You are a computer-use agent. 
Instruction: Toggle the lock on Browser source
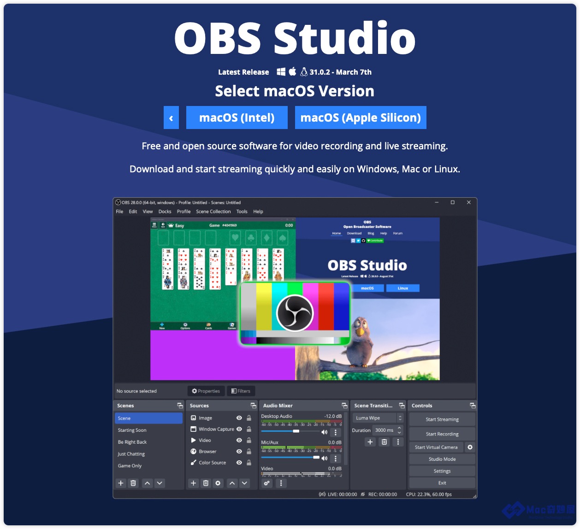coord(249,452)
